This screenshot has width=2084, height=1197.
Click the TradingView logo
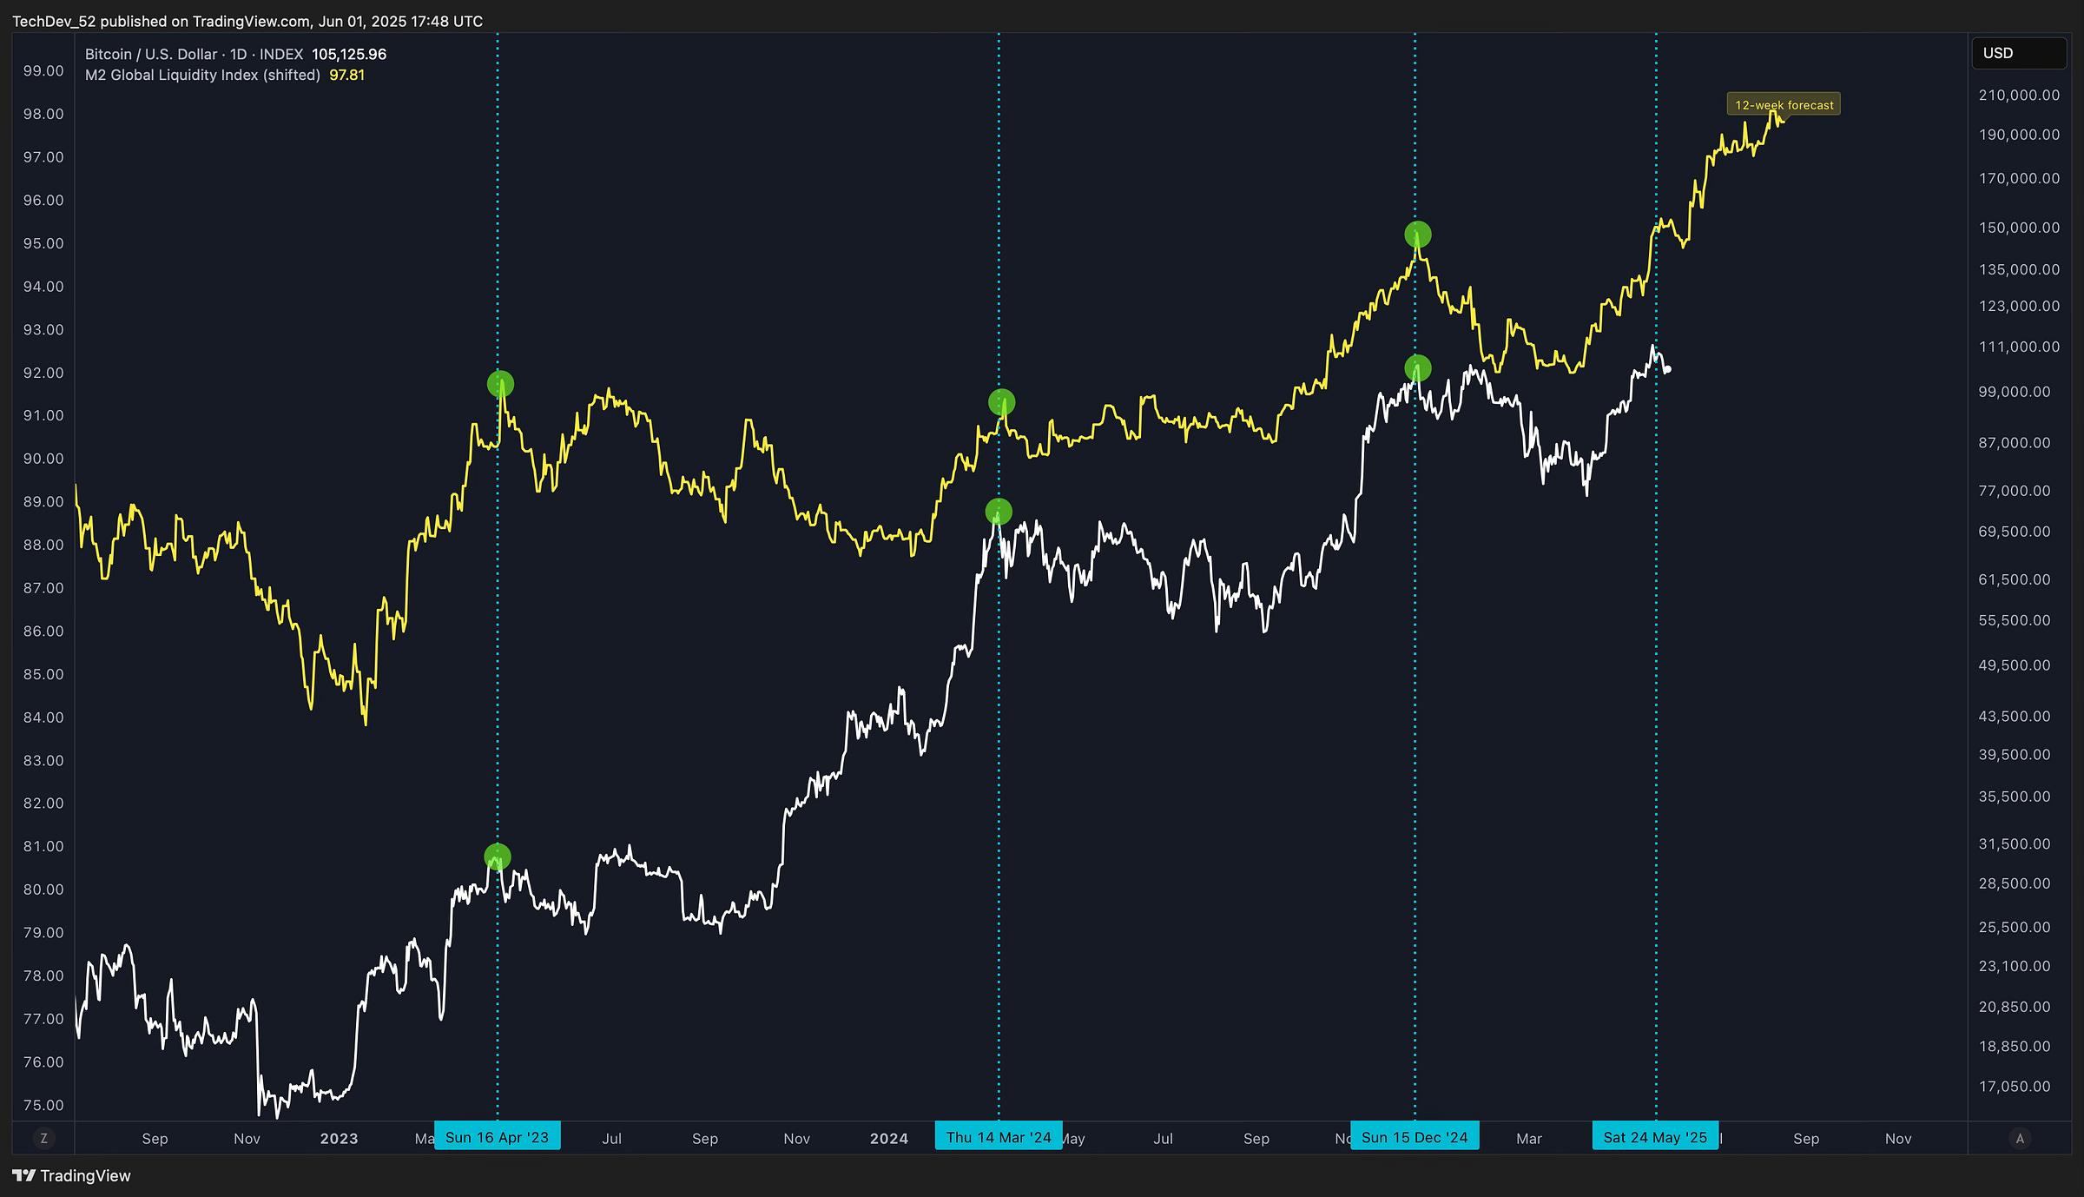(72, 1175)
